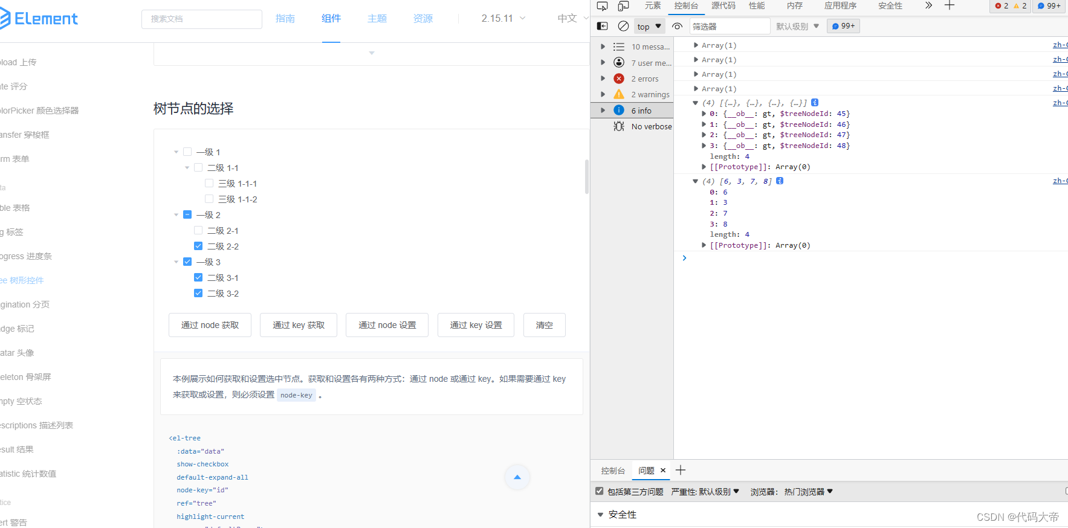Open the top context dropdown
The image size is (1068, 528).
pos(649,26)
